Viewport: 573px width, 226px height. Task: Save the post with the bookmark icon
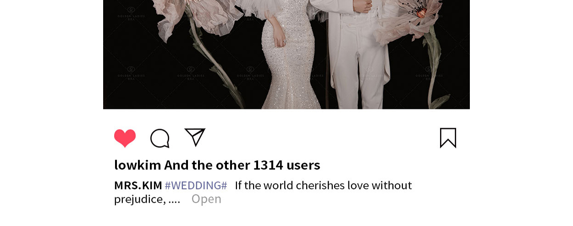click(x=448, y=138)
